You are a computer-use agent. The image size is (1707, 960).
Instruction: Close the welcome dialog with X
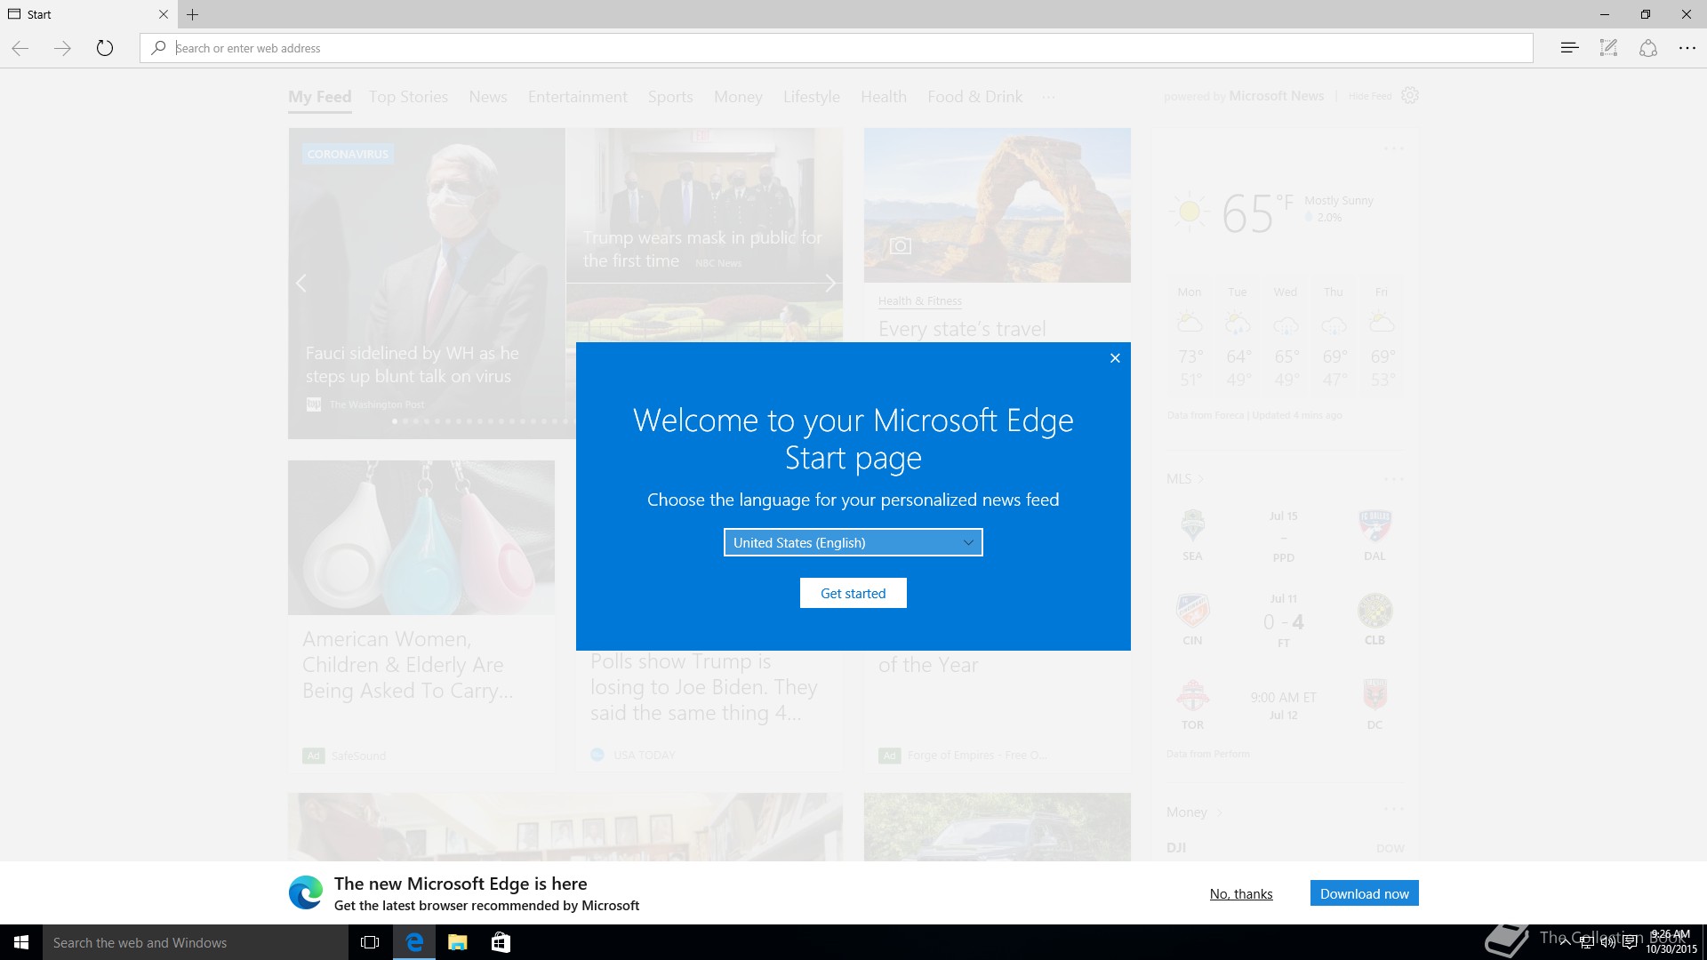(x=1115, y=358)
